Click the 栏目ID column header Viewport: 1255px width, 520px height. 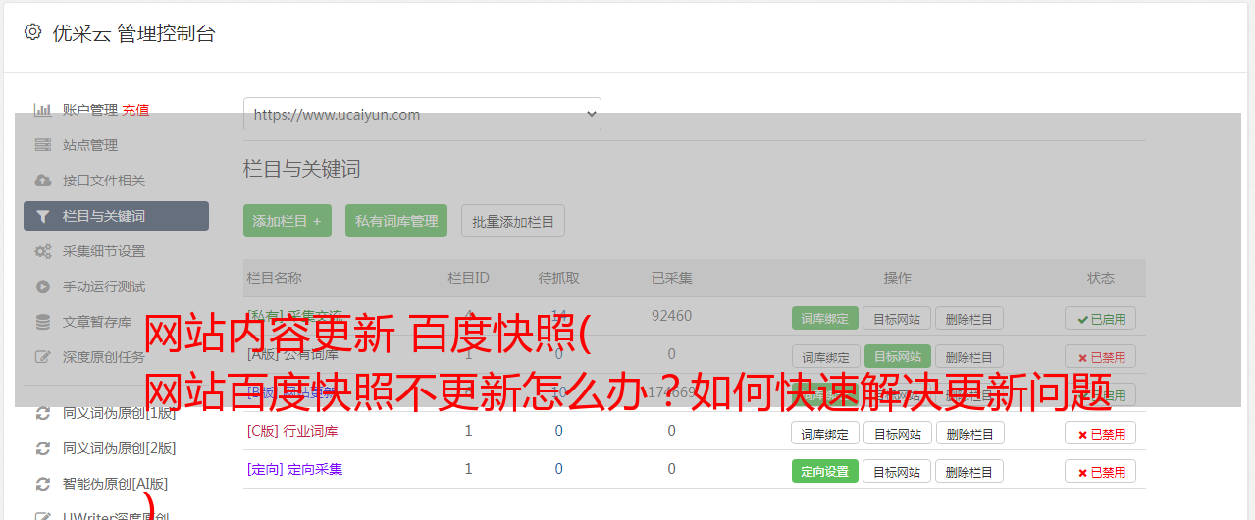click(468, 278)
